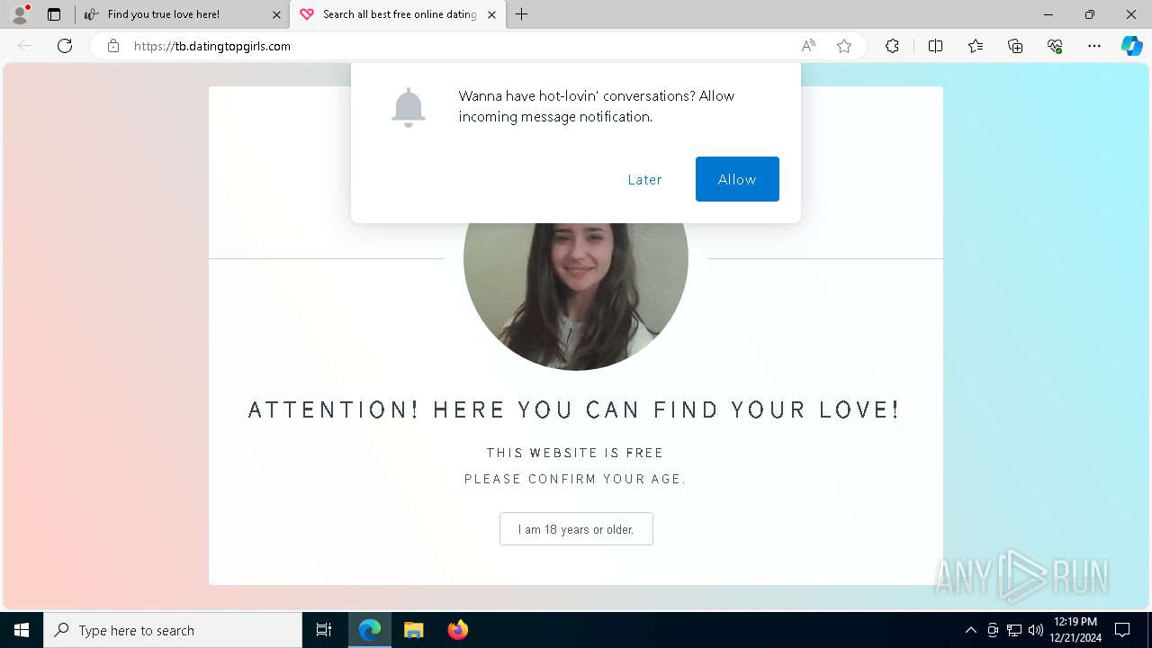Open the network status tray icon
1152x648 pixels.
point(1014,630)
